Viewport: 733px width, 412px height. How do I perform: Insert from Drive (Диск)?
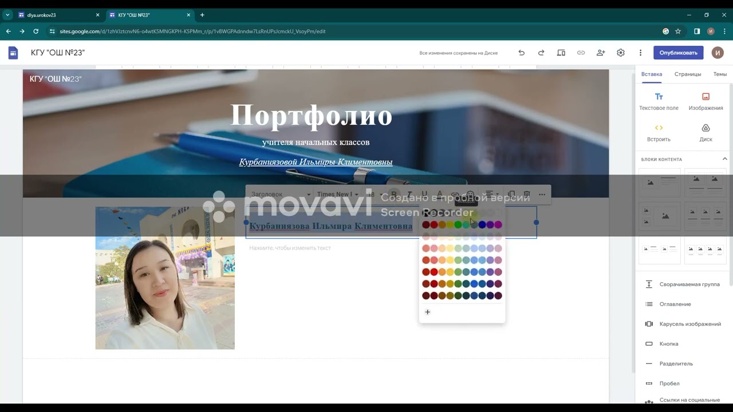pos(706,133)
